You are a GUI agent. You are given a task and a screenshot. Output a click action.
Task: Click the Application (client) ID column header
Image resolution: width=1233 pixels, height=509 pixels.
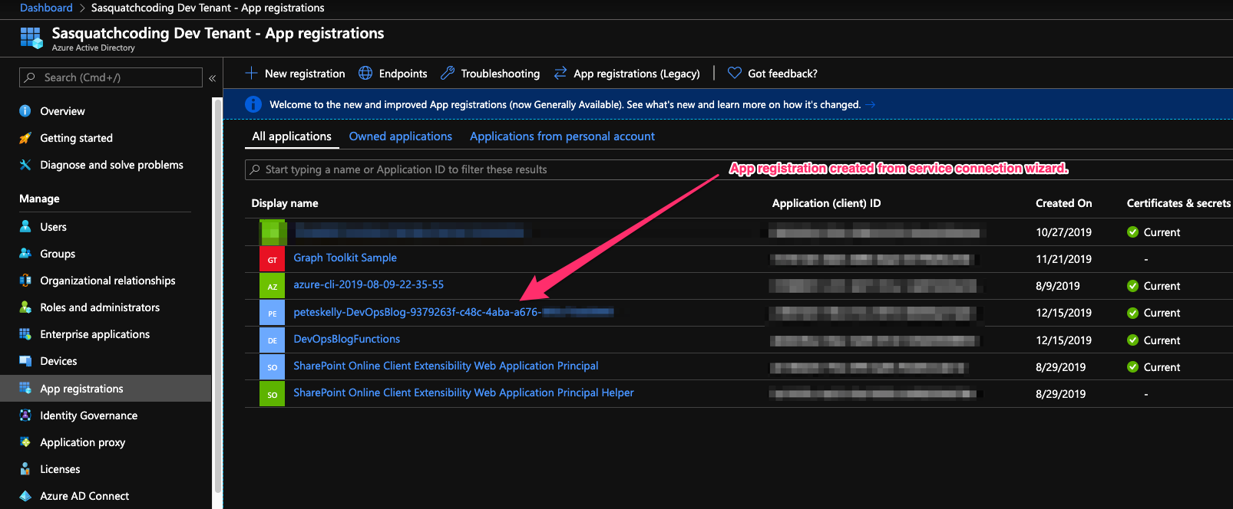coord(826,203)
